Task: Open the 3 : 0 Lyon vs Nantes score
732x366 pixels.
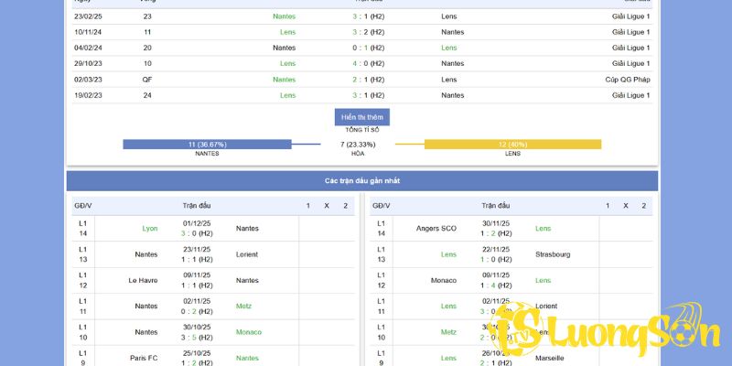Action: pyautogui.click(x=197, y=233)
